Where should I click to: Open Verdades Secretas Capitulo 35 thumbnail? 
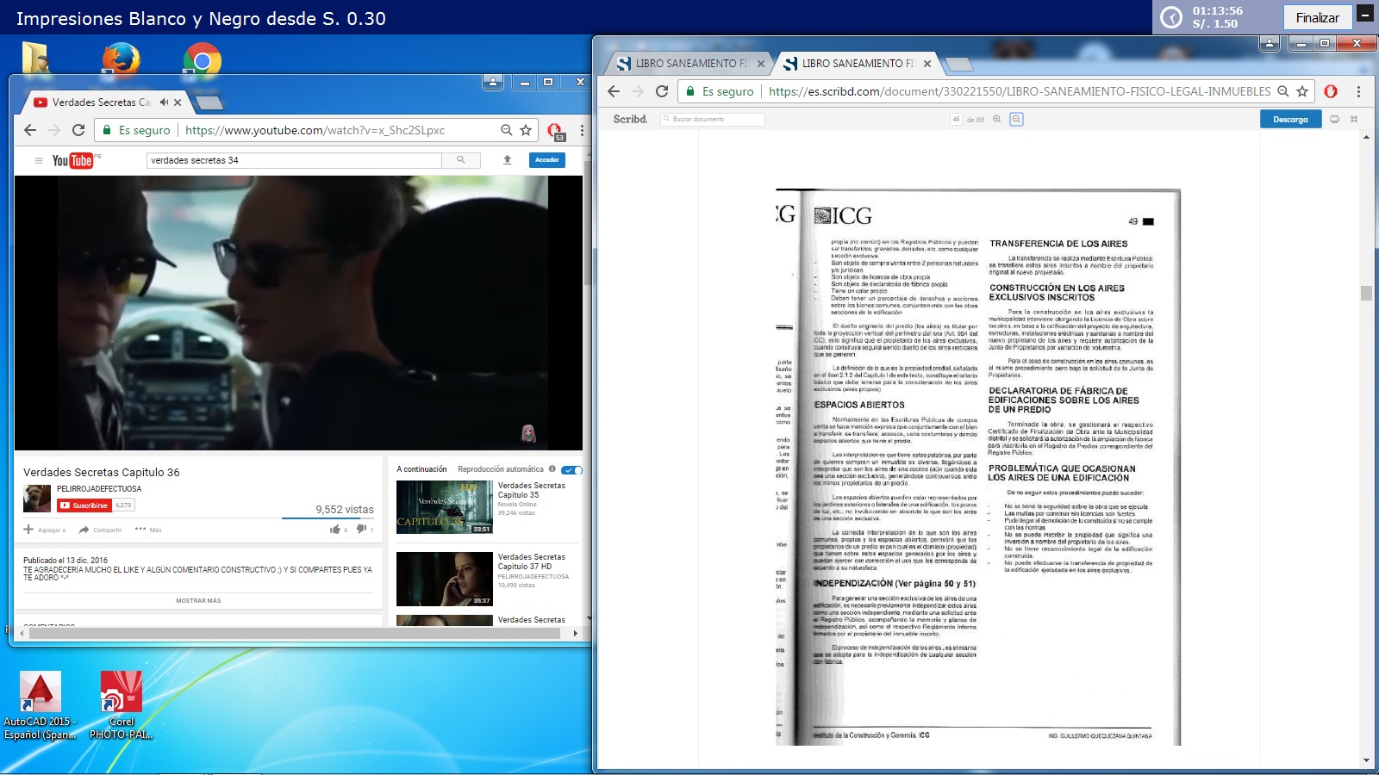[x=444, y=507]
